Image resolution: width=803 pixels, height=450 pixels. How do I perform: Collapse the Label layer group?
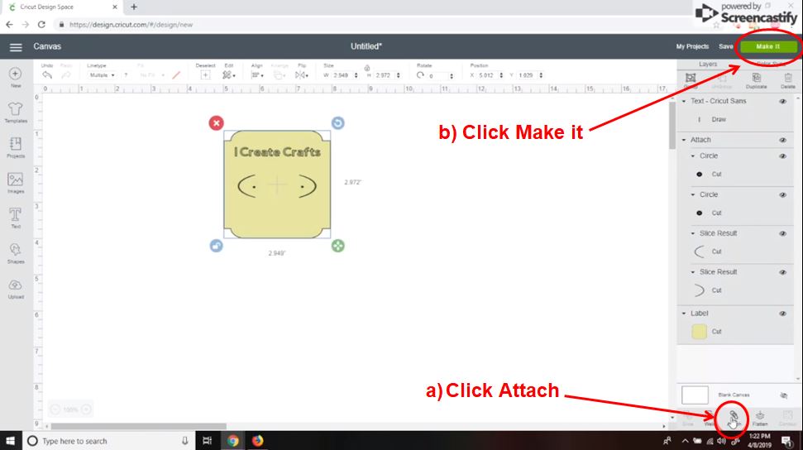click(x=684, y=314)
